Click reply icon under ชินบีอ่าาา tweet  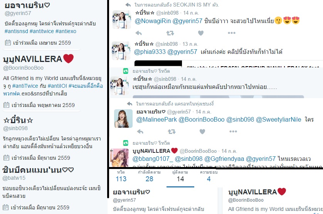tap(139, 33)
